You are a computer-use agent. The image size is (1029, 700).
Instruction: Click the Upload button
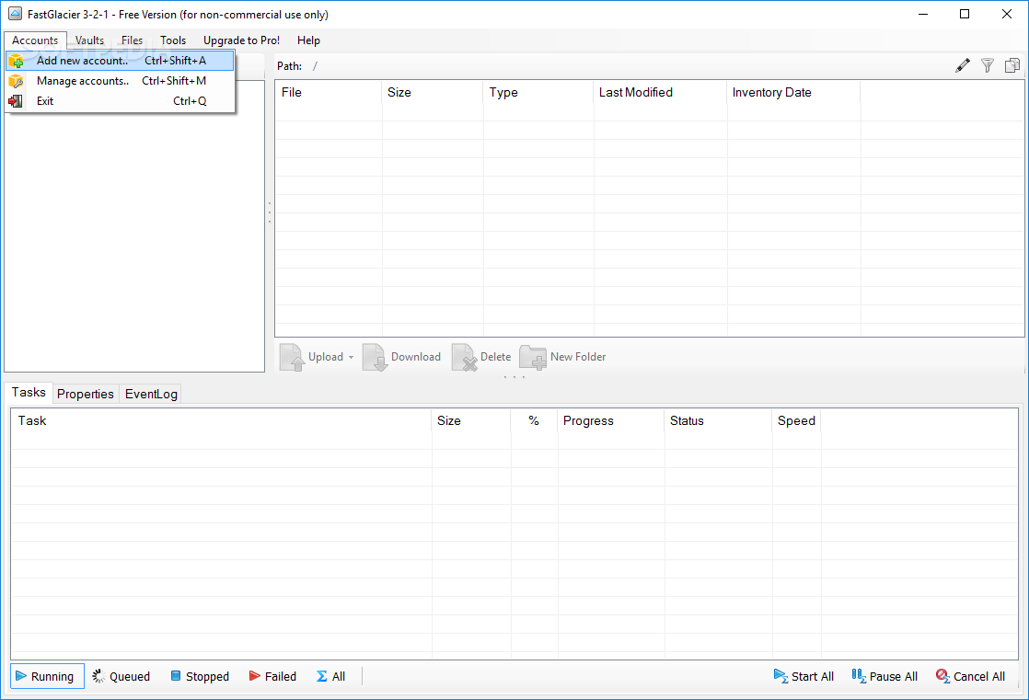point(312,357)
